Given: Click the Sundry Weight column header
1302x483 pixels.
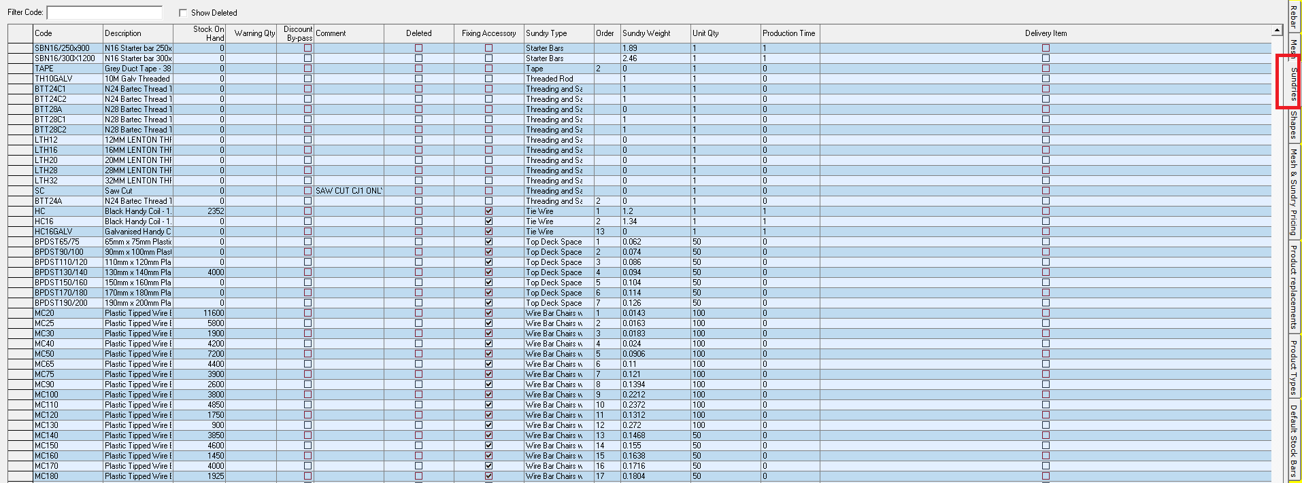Looking at the screenshot, I should point(656,33).
